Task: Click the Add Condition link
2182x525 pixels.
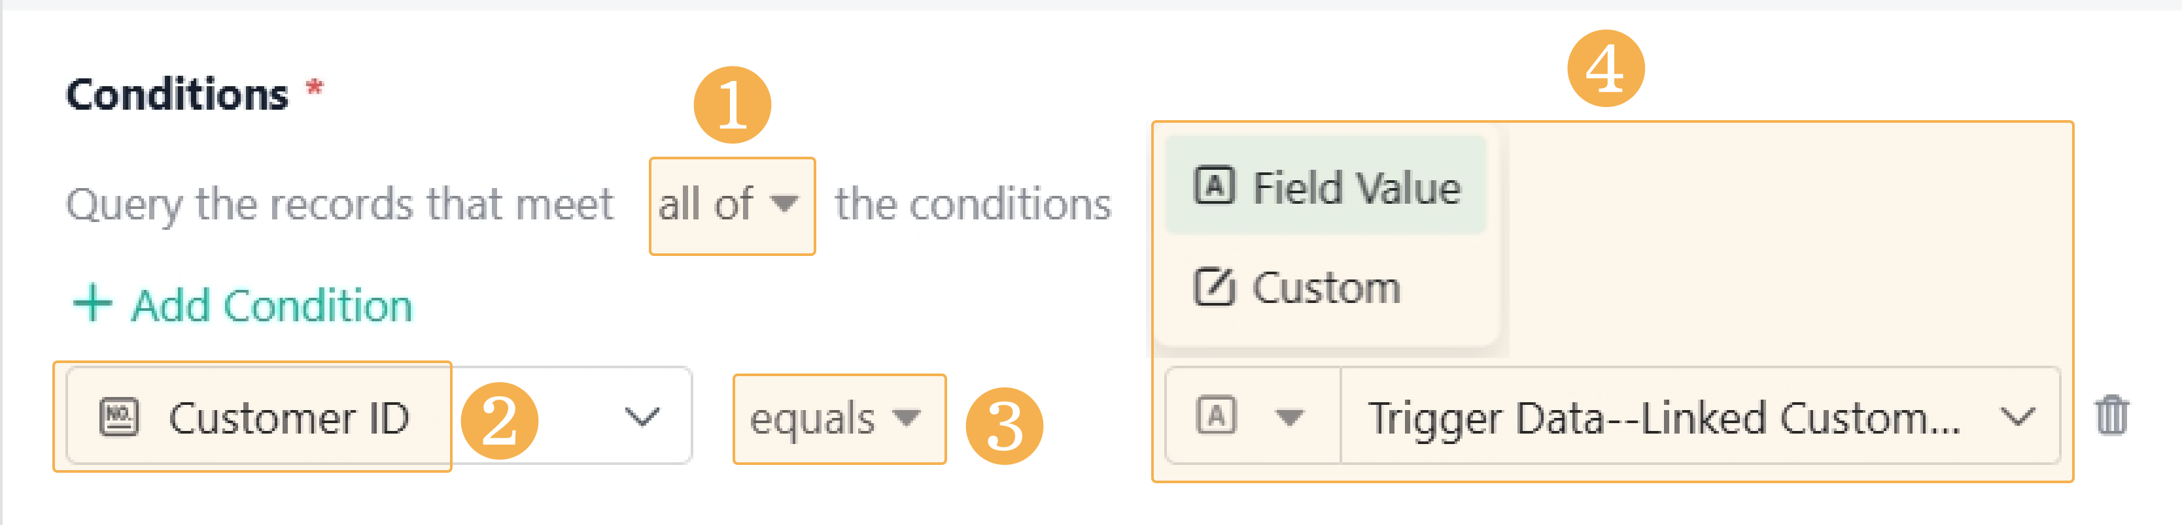Action: [x=243, y=304]
